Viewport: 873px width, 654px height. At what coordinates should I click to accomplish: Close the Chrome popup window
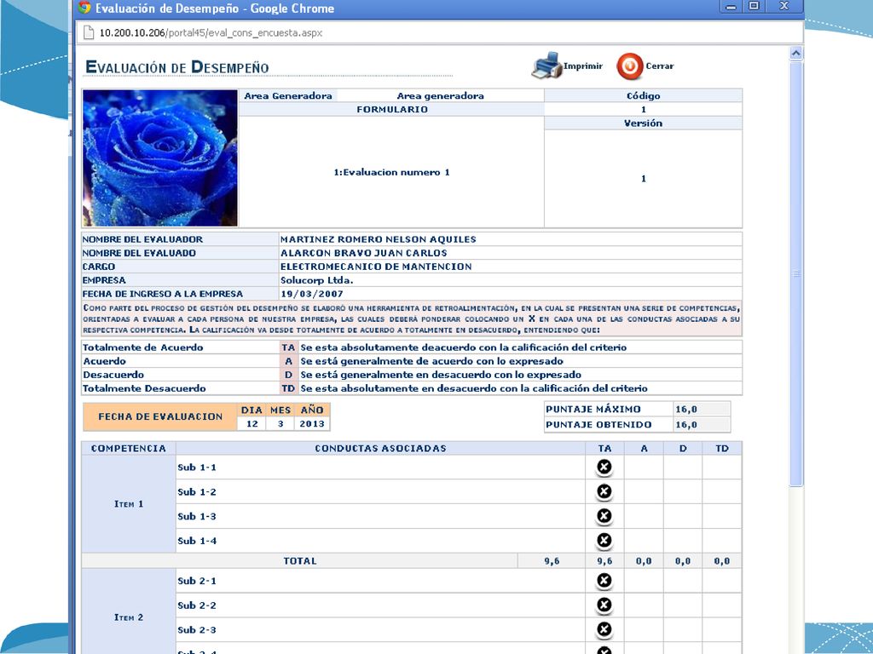click(784, 7)
